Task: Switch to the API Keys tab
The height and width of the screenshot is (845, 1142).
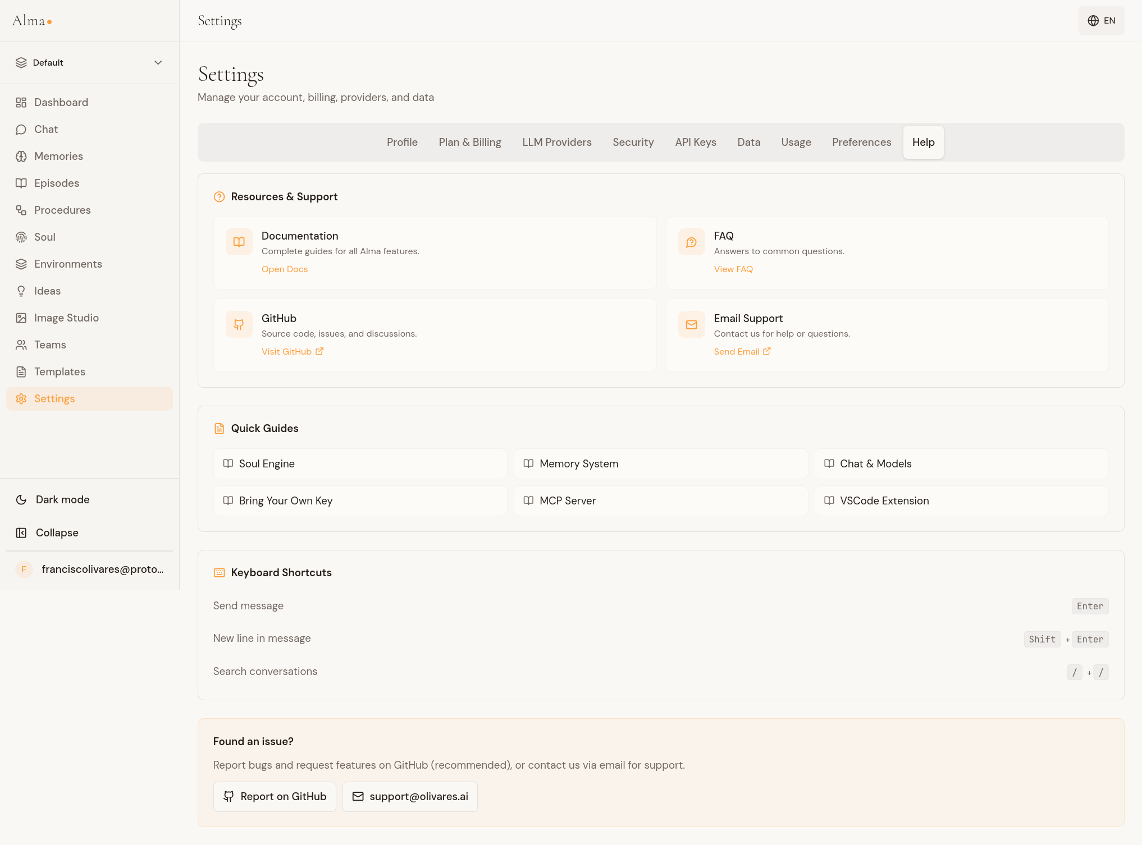Action: pos(695,143)
